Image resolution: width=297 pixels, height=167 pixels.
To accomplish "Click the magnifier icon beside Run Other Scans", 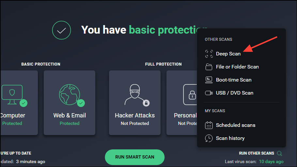I will (x=279, y=153).
